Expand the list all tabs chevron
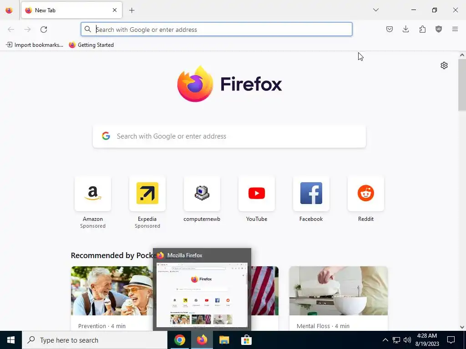The height and width of the screenshot is (349, 466). tap(375, 10)
